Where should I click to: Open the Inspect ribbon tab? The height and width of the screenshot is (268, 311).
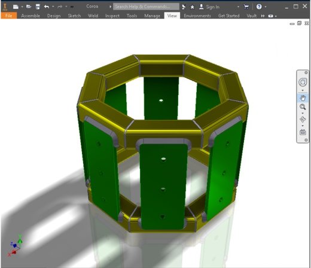point(112,16)
